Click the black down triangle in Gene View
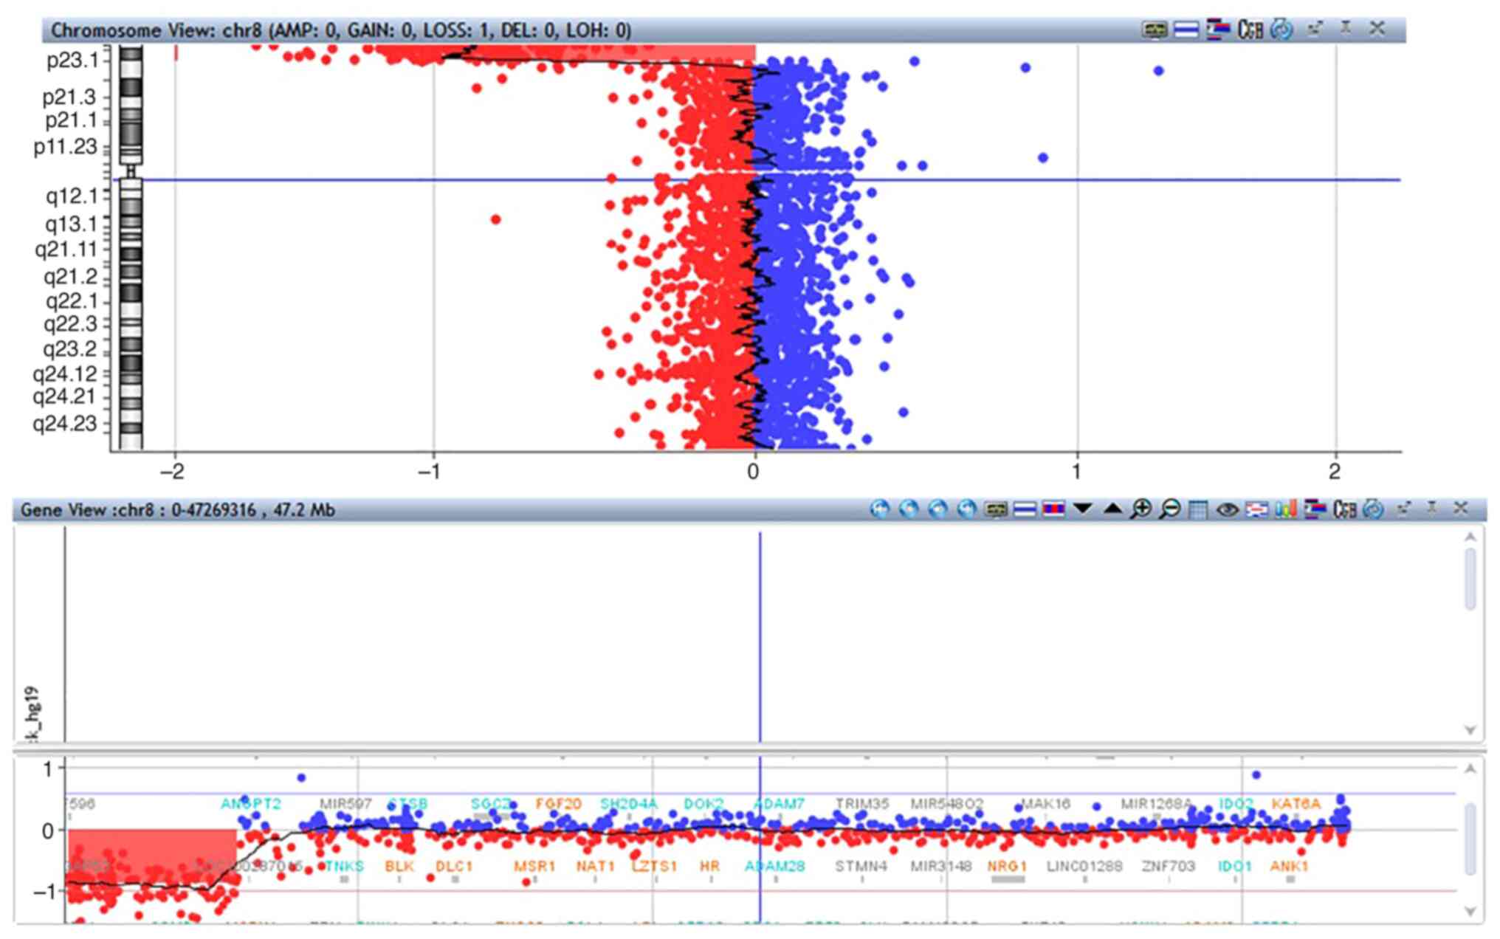The width and height of the screenshot is (1500, 939). click(x=1083, y=509)
